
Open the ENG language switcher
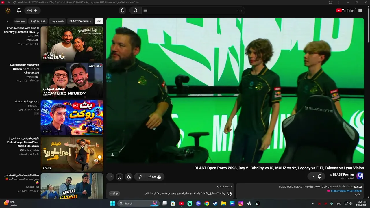click(x=339, y=203)
